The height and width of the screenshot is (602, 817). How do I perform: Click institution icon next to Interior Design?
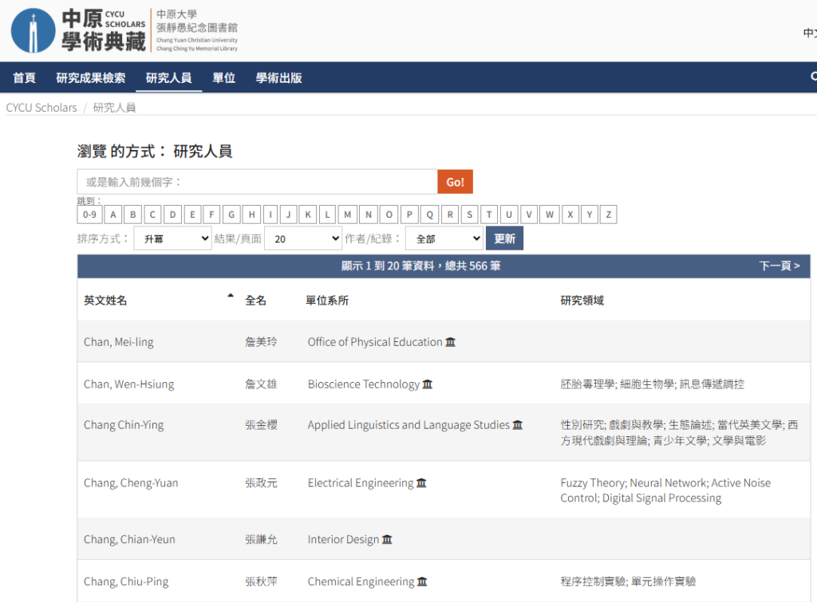[387, 540]
